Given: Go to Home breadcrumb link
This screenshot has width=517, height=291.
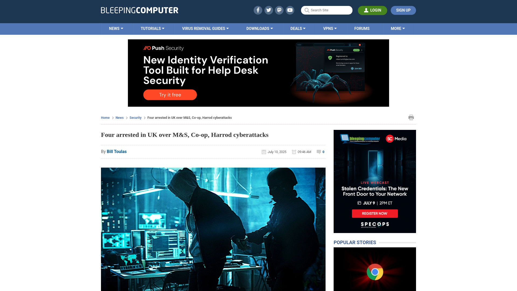Looking at the screenshot, I should [x=105, y=118].
